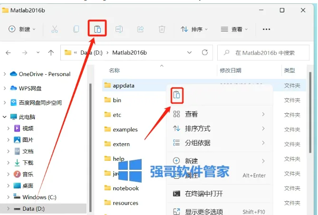Click the search box 在 Matlab2016b 中搜索

tap(263, 53)
